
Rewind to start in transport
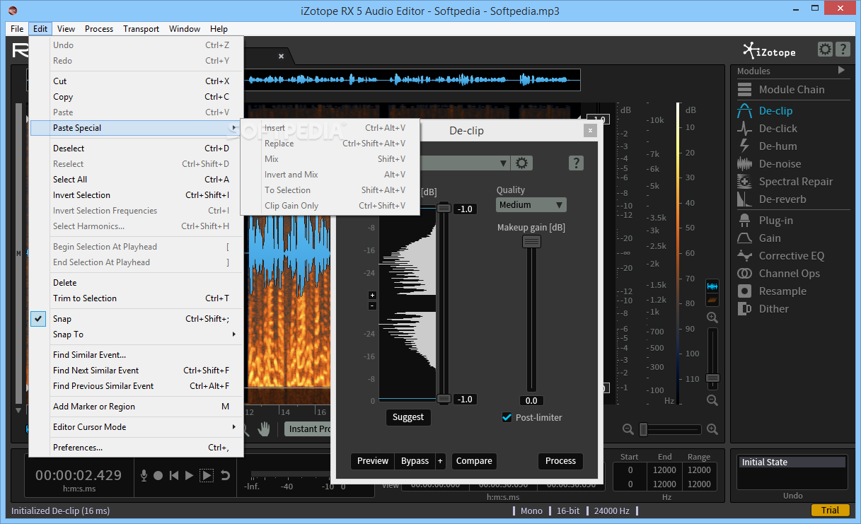[x=174, y=476]
